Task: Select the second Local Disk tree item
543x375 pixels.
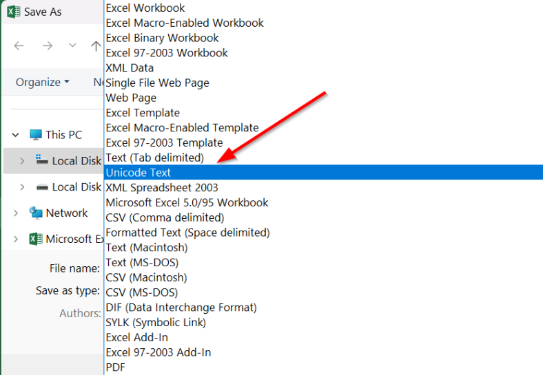Action: (x=76, y=187)
